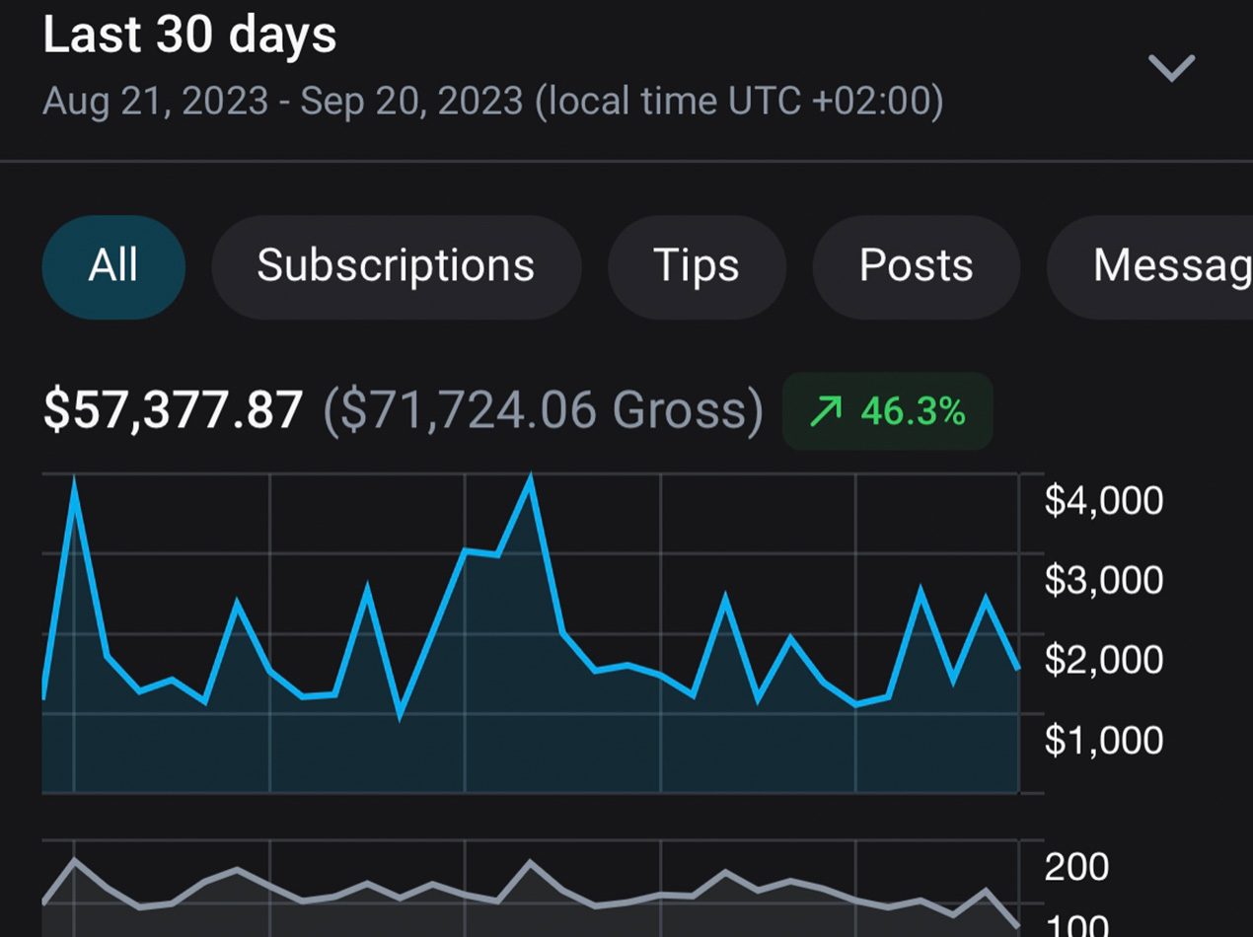Image resolution: width=1253 pixels, height=937 pixels.
Task: Tap the lowest dip in blue earnings line
Action: point(400,714)
